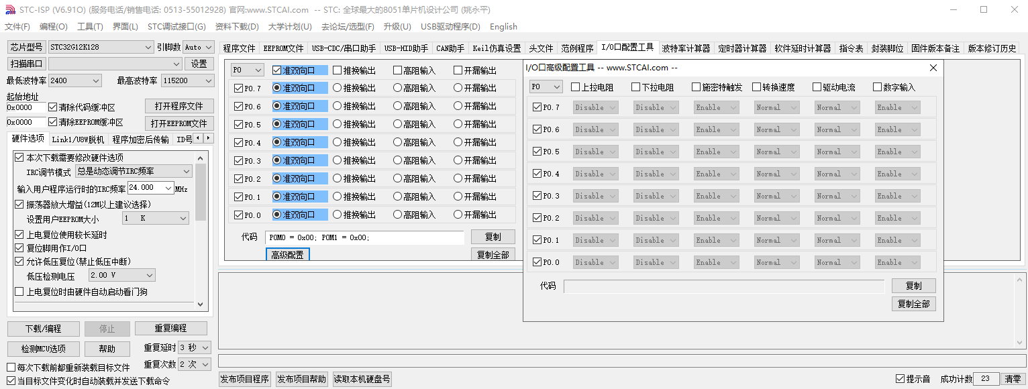Image resolution: width=1028 pixels, height=389 pixels.
Task: Click the advanced dialog 代码 output field
Action: (724, 286)
